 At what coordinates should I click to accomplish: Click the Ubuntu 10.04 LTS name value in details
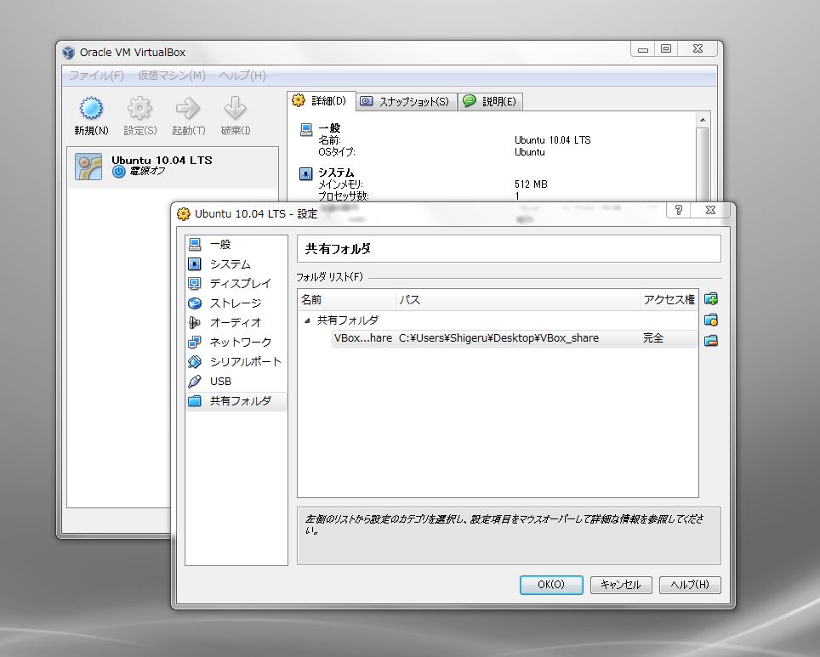click(552, 140)
